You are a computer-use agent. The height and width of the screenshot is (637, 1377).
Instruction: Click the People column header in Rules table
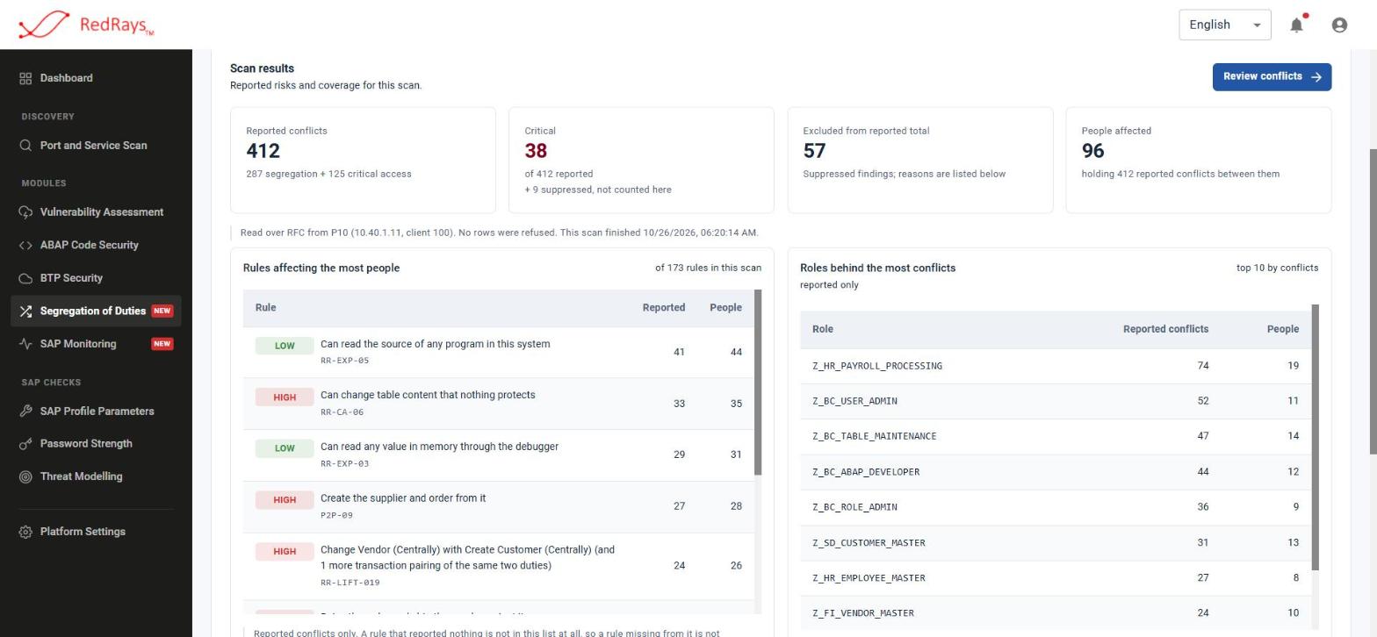(x=725, y=308)
